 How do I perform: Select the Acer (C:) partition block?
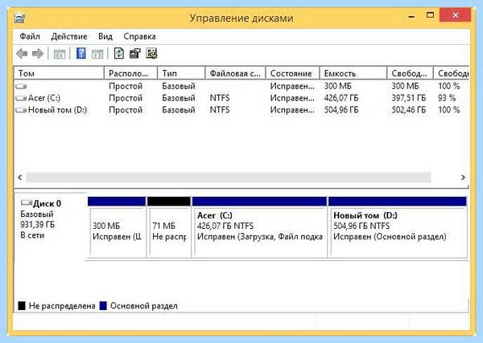coord(259,227)
